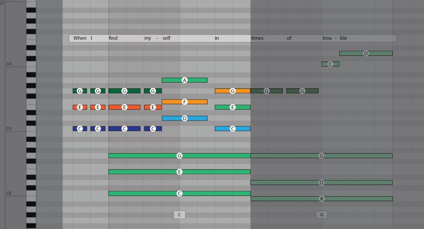Select the orange G note under "in"

coord(233,91)
